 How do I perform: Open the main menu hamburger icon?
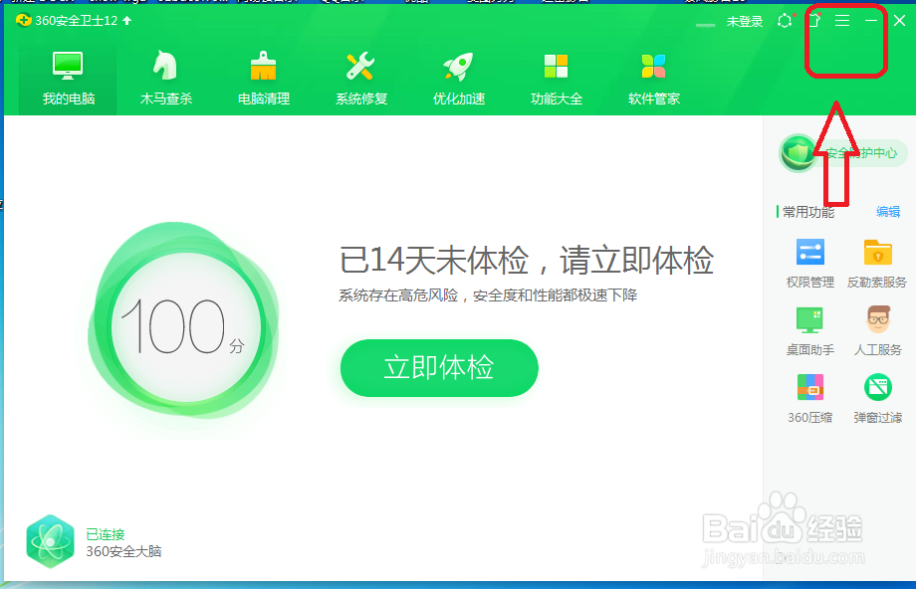click(x=841, y=21)
